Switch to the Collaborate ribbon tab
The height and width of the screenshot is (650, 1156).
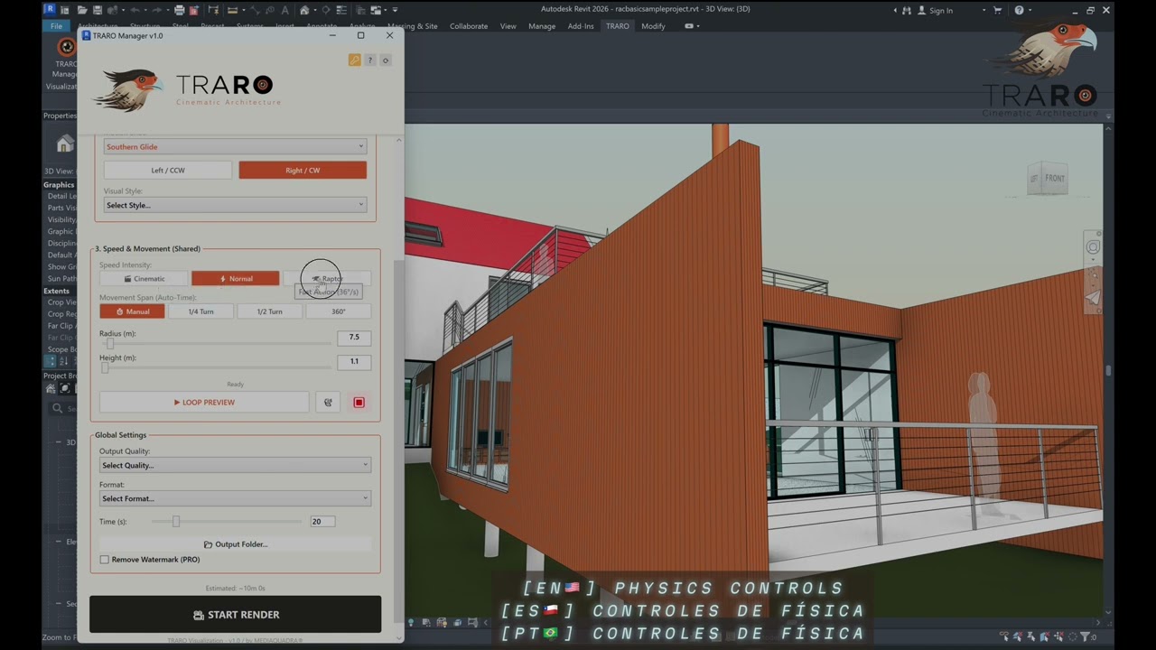tap(469, 26)
